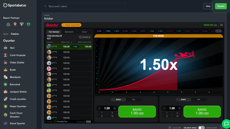This screenshot has width=230, height=129.
Task: Increase the left bet amount
Action: [x=115, y=108]
